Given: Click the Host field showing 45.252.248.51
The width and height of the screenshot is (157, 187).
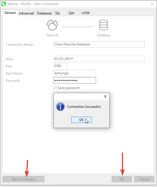Looking at the screenshot, I should [99, 59].
